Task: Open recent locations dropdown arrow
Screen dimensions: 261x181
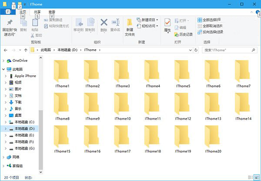Action: (20, 50)
